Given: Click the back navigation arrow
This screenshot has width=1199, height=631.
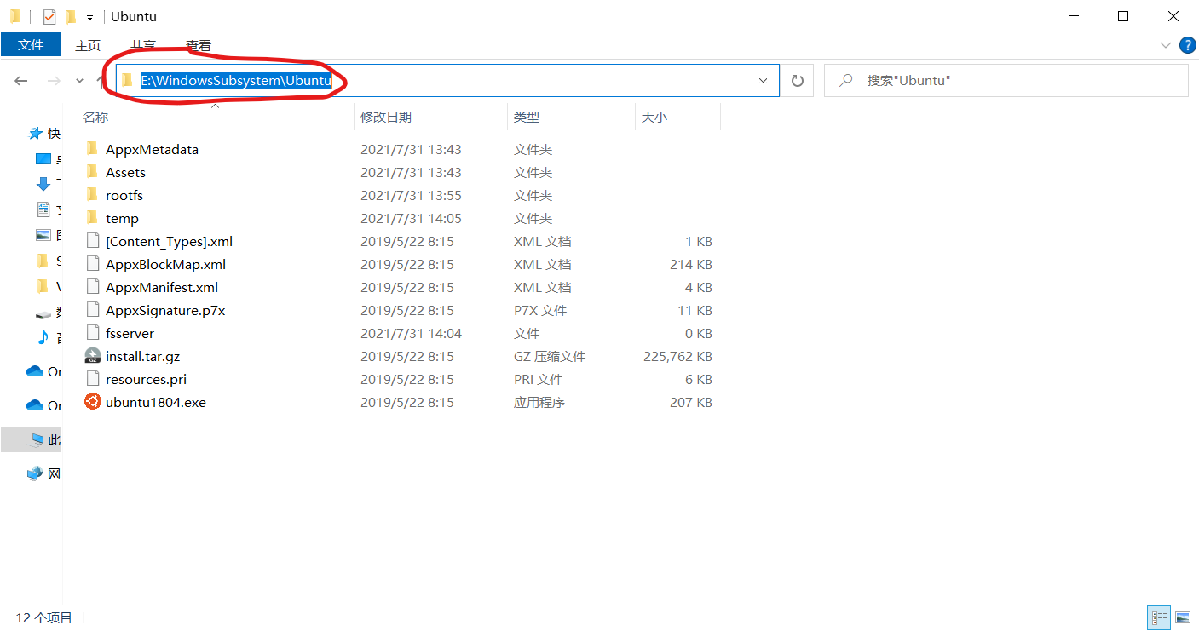Looking at the screenshot, I should pos(20,80).
